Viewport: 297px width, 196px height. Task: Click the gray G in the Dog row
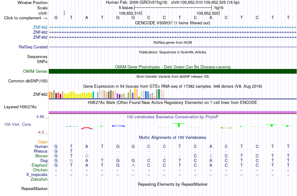[x=71, y=161]
